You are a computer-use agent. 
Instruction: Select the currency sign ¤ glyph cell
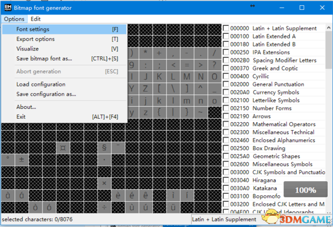tap(63, 147)
